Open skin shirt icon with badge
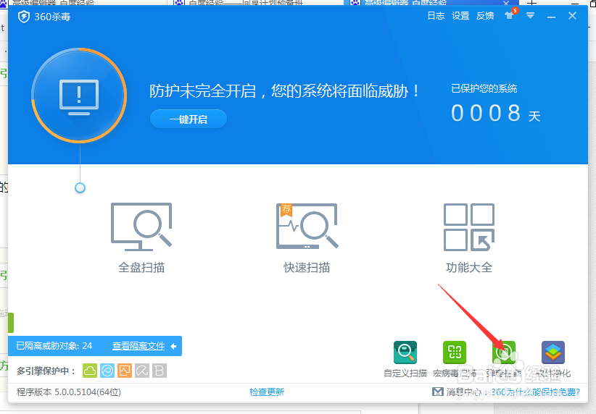Screen dimensions: 596x414 coord(510,15)
